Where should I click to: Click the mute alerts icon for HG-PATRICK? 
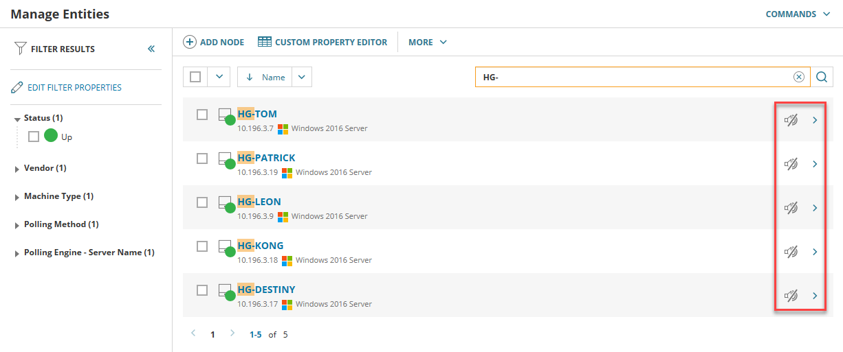tap(791, 164)
